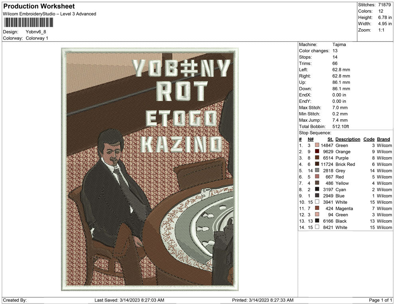Click the Purple swatch in stop 3

coord(317,158)
